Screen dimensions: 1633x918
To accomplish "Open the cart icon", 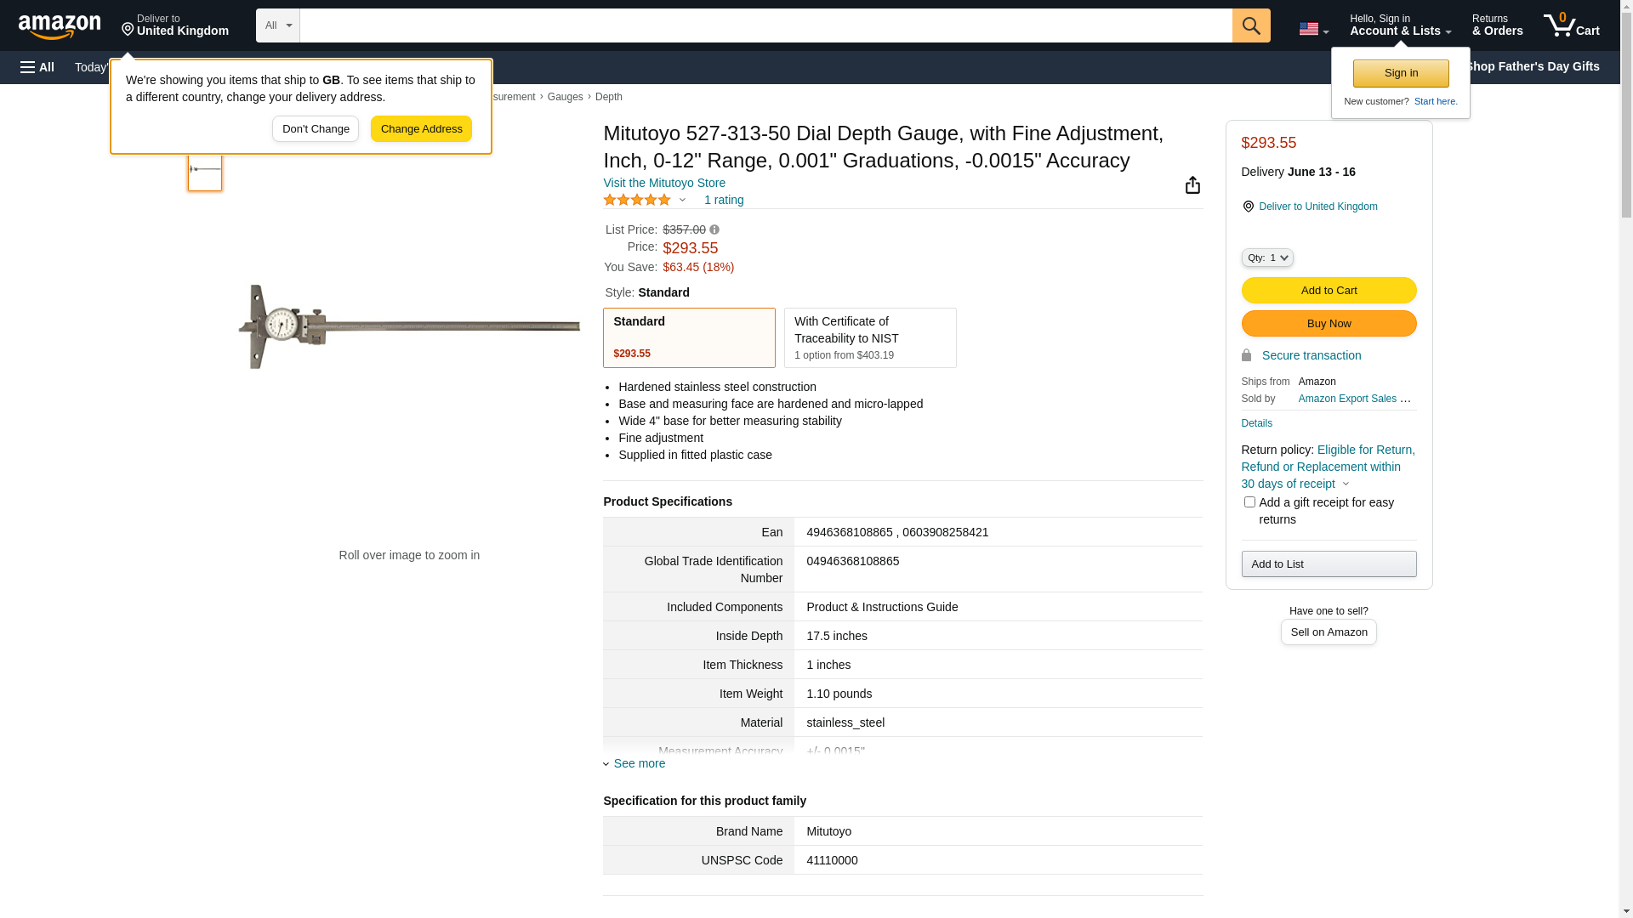I will [1571, 25].
